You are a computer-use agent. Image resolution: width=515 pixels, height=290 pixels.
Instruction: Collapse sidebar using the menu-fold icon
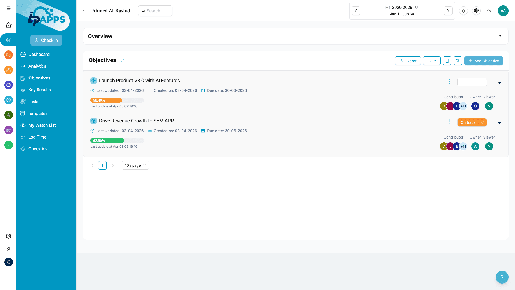pos(86,11)
